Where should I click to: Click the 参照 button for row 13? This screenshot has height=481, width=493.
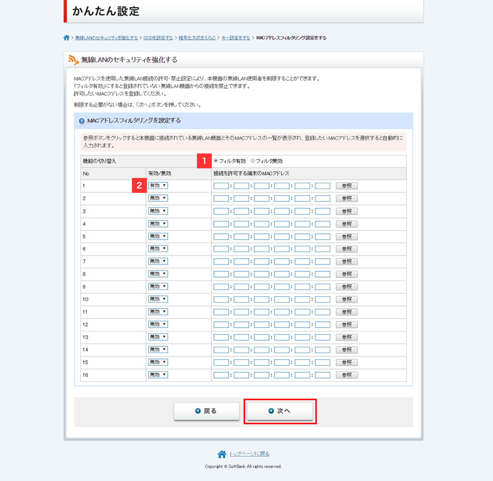coord(347,338)
